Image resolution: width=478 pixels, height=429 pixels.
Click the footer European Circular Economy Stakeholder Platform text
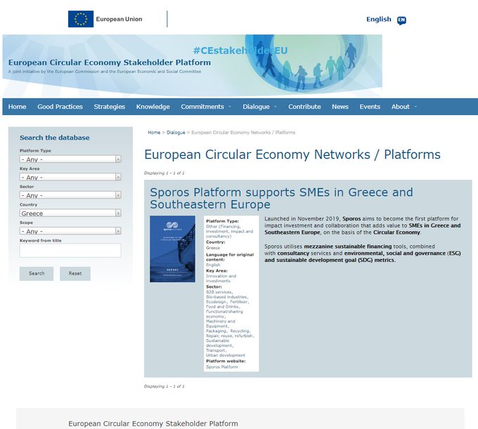click(x=153, y=423)
